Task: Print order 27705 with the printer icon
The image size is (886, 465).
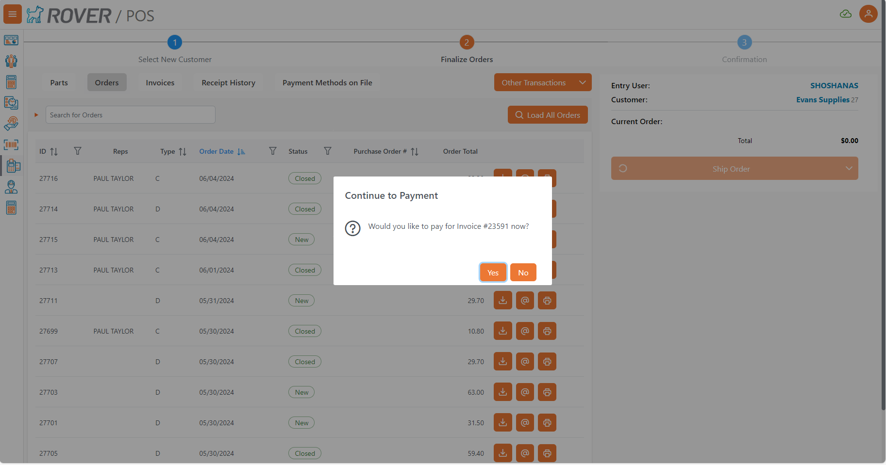Action: [x=547, y=453]
